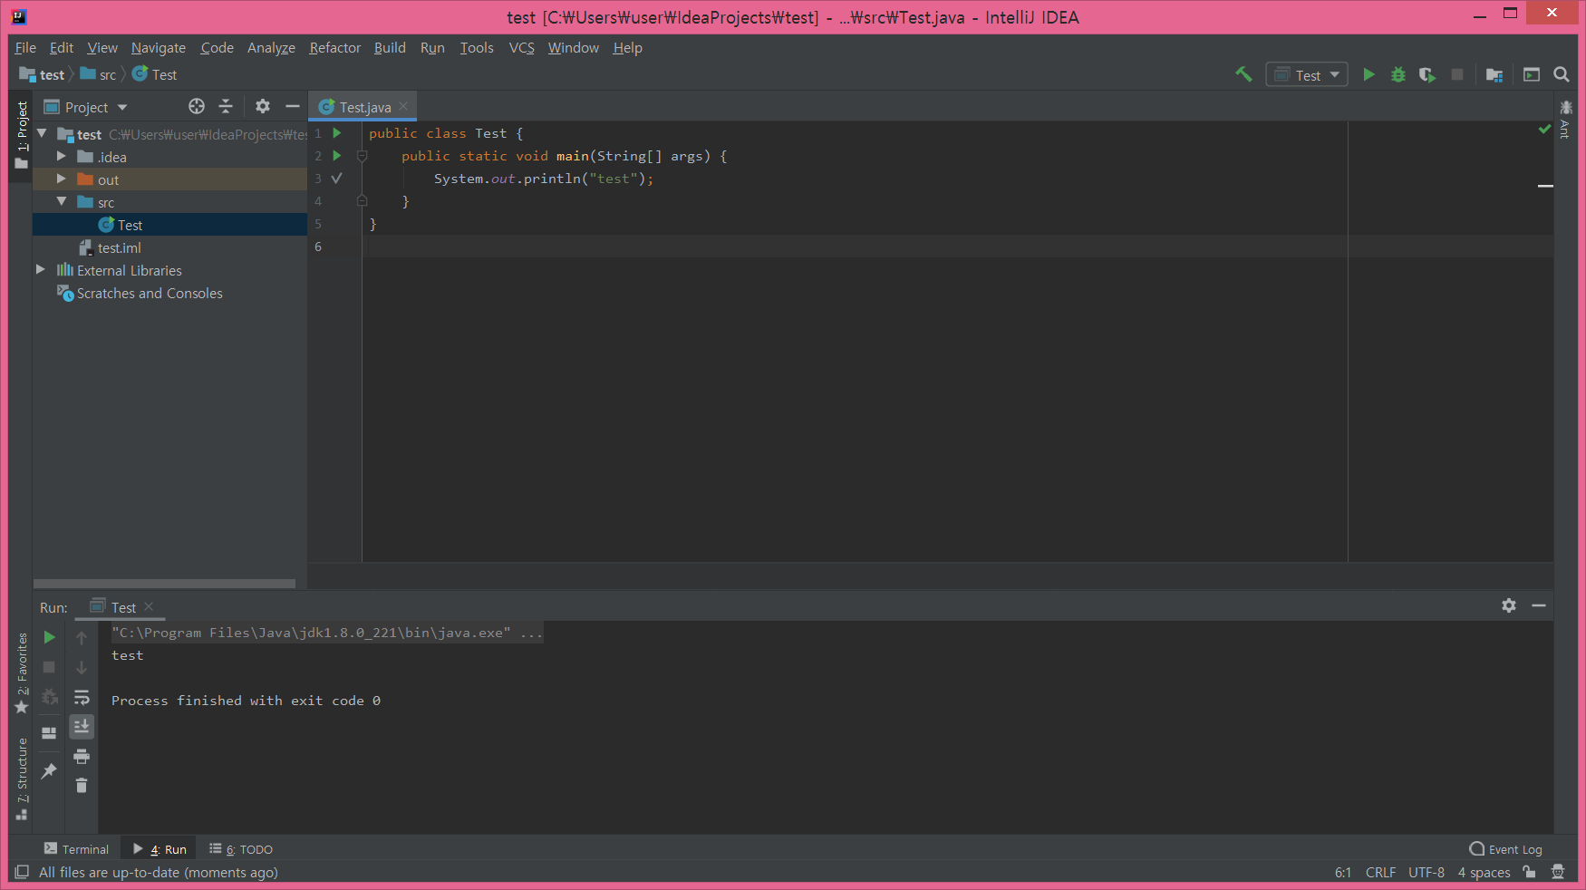
Task: Open Run panel settings gear
Action: (x=1509, y=605)
